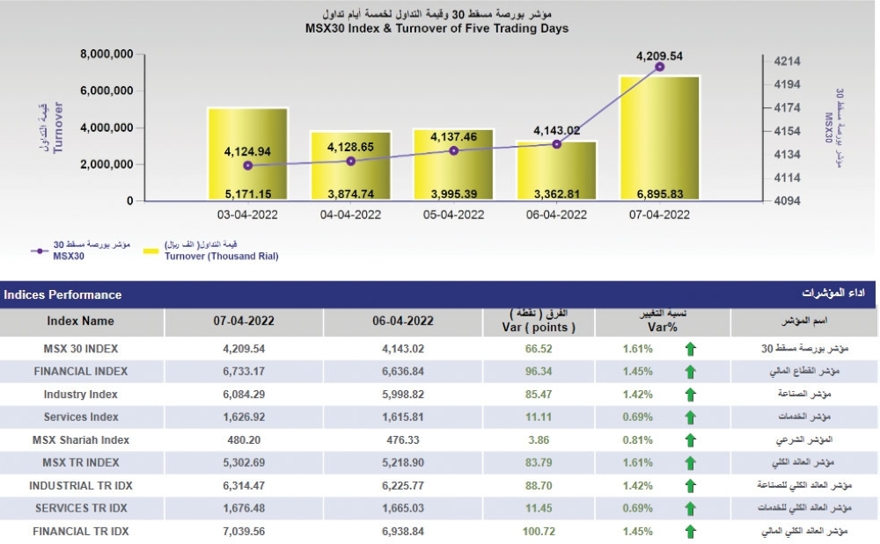Screen dimensions: 880x544
Task: Click the yellow Turnover legend swatch
Action: (151, 251)
